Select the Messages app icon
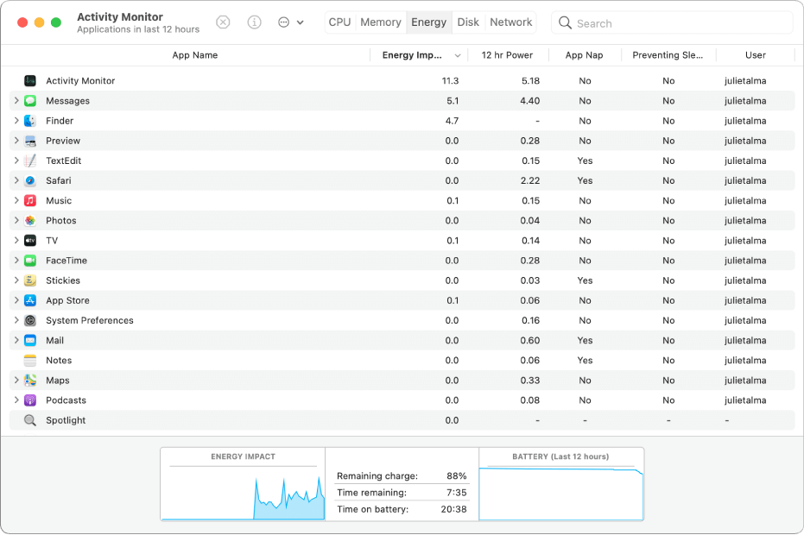804x535 pixels. click(x=30, y=100)
